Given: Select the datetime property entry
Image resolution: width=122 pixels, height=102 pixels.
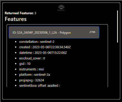Looking at the screenshot, I should pos(43,53).
